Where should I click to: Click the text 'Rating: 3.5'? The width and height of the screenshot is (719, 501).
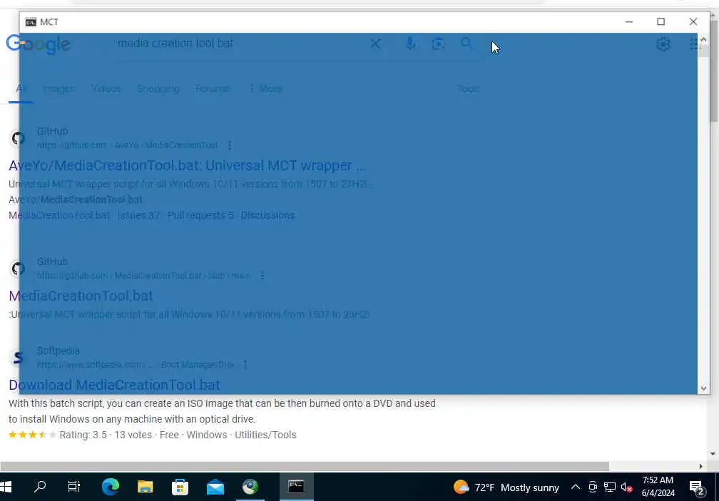tap(83, 435)
